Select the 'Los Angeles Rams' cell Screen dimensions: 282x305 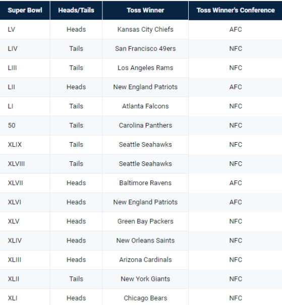click(145, 68)
